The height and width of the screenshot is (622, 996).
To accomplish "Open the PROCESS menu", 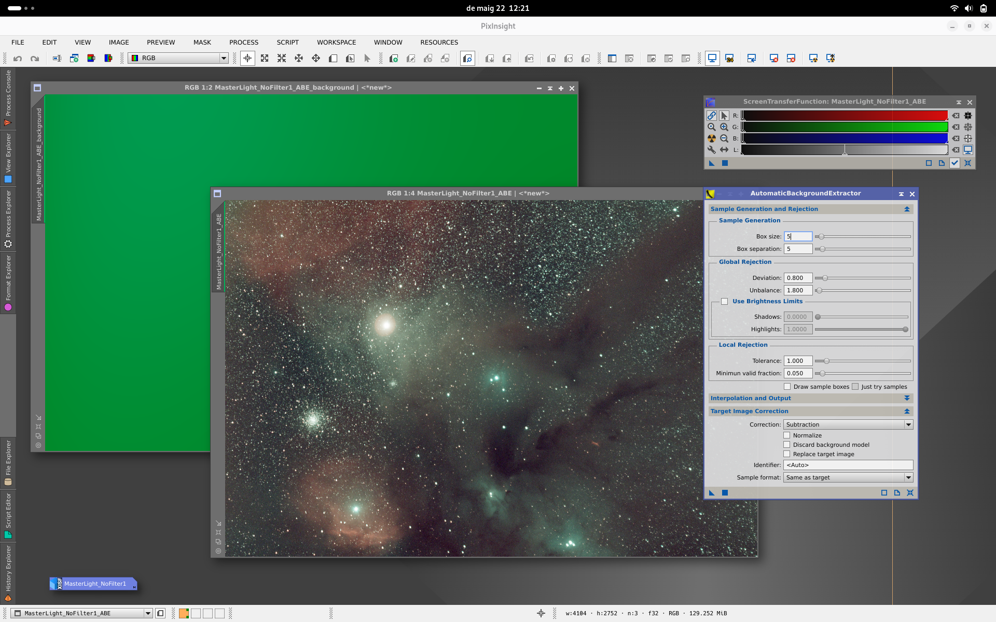I will click(x=244, y=43).
